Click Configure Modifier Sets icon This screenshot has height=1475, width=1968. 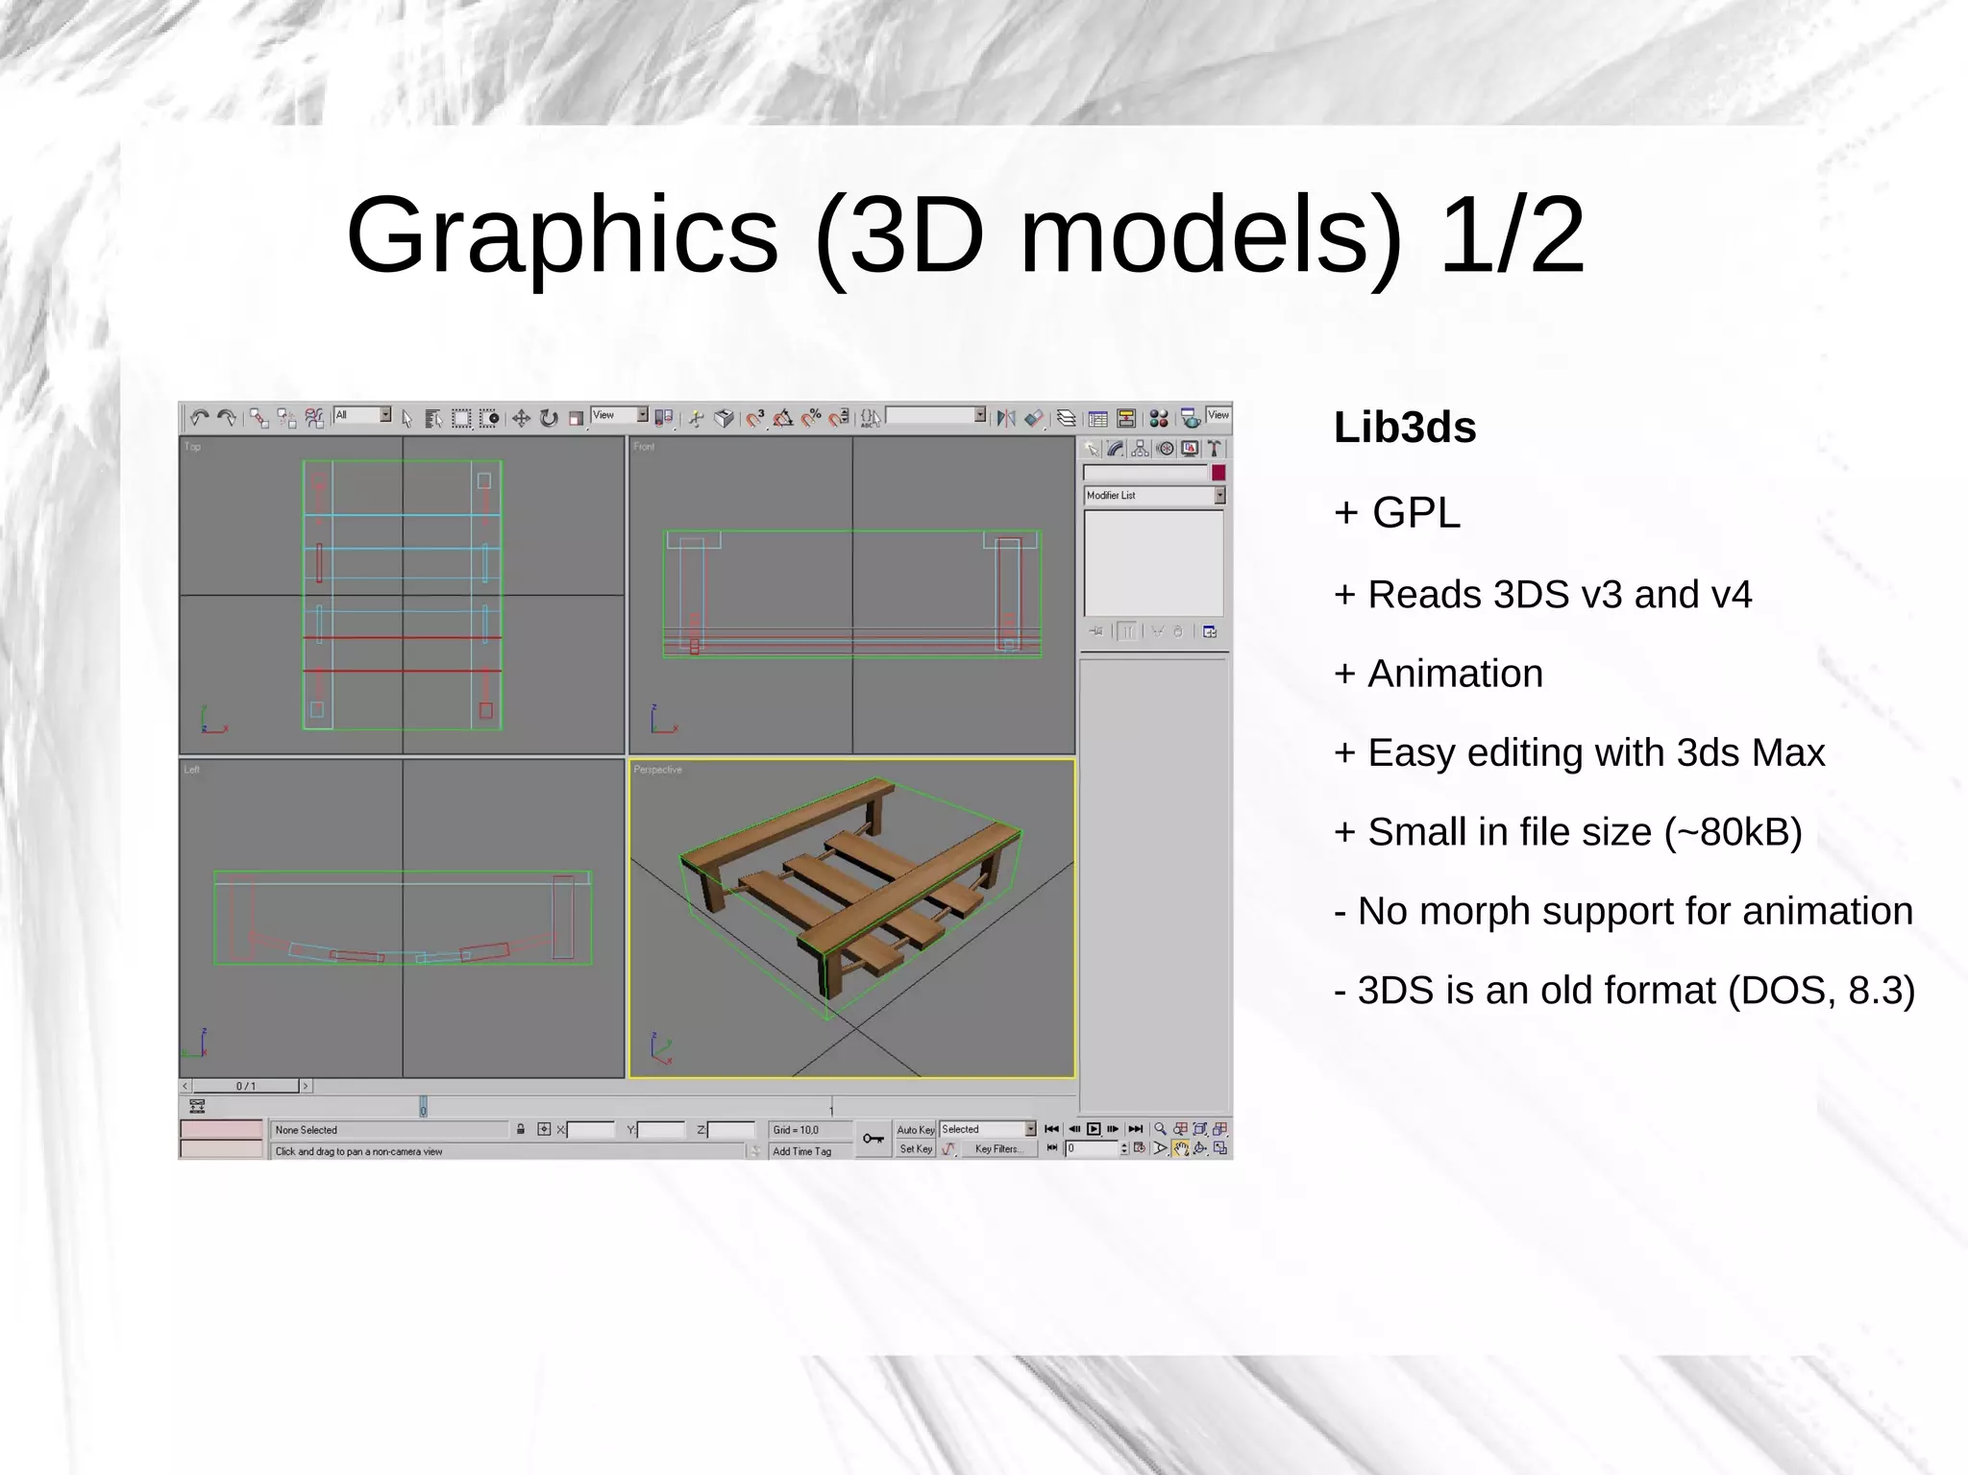tap(1210, 631)
